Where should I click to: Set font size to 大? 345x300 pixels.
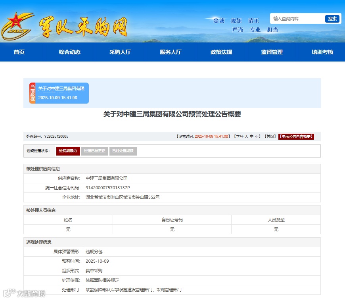tap(247, 137)
